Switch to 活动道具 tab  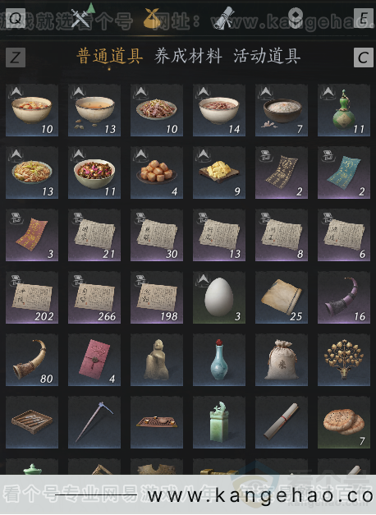pos(267,56)
